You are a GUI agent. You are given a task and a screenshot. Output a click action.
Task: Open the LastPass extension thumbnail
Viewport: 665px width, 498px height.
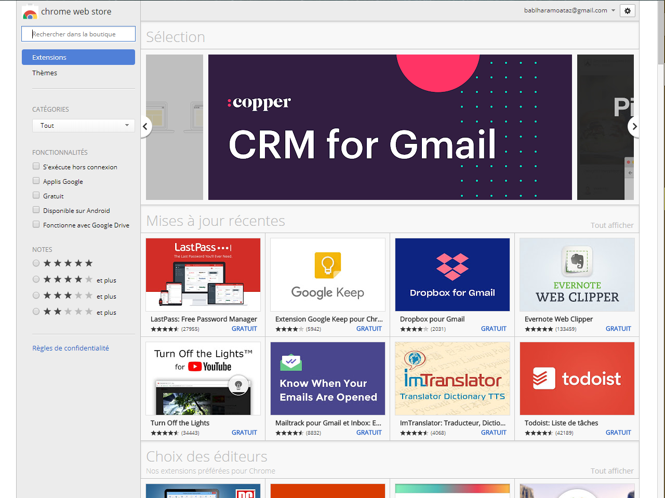coord(203,275)
